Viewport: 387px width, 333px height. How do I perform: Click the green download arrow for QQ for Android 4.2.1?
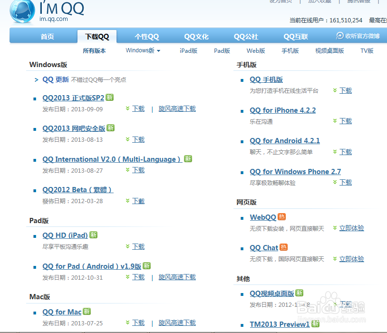click(x=335, y=152)
